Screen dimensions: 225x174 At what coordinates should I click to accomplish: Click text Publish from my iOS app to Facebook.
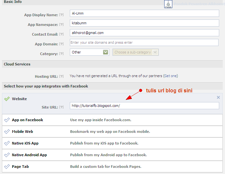click(104, 143)
